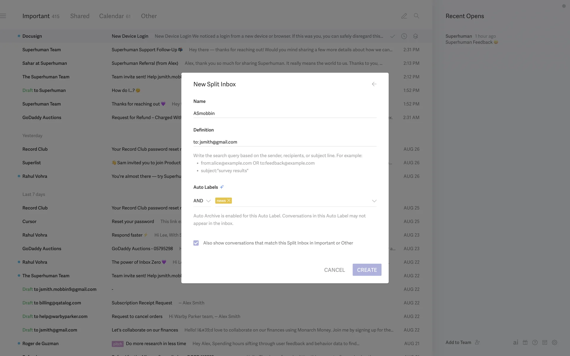
Task: Mark Docusign email done with checkmark
Action: coord(392,36)
